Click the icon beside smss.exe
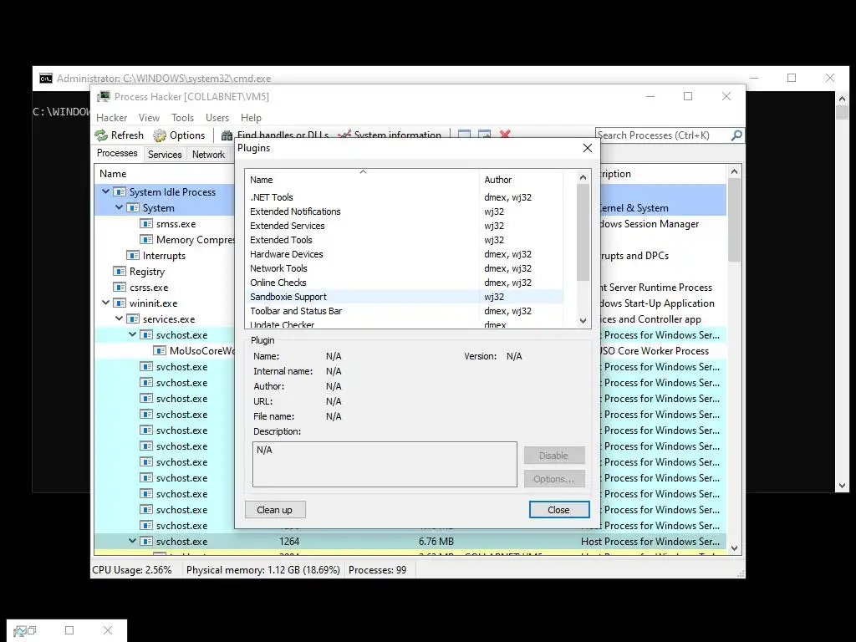The width and height of the screenshot is (856, 642). [x=146, y=224]
